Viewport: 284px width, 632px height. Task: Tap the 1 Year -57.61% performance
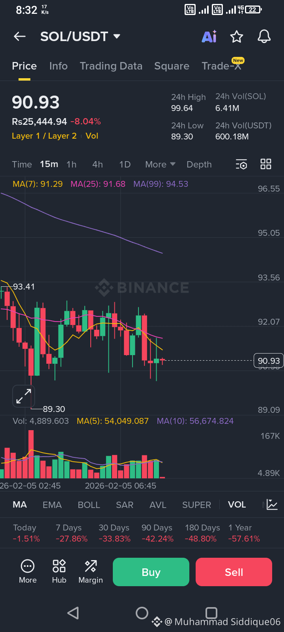(x=244, y=533)
